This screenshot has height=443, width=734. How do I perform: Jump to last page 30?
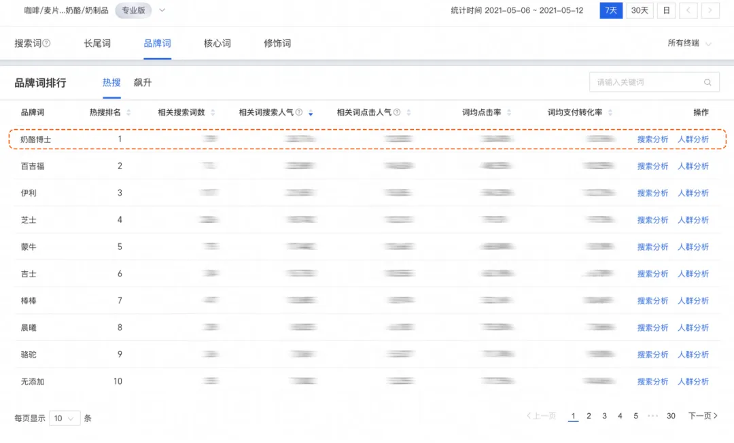tap(671, 416)
